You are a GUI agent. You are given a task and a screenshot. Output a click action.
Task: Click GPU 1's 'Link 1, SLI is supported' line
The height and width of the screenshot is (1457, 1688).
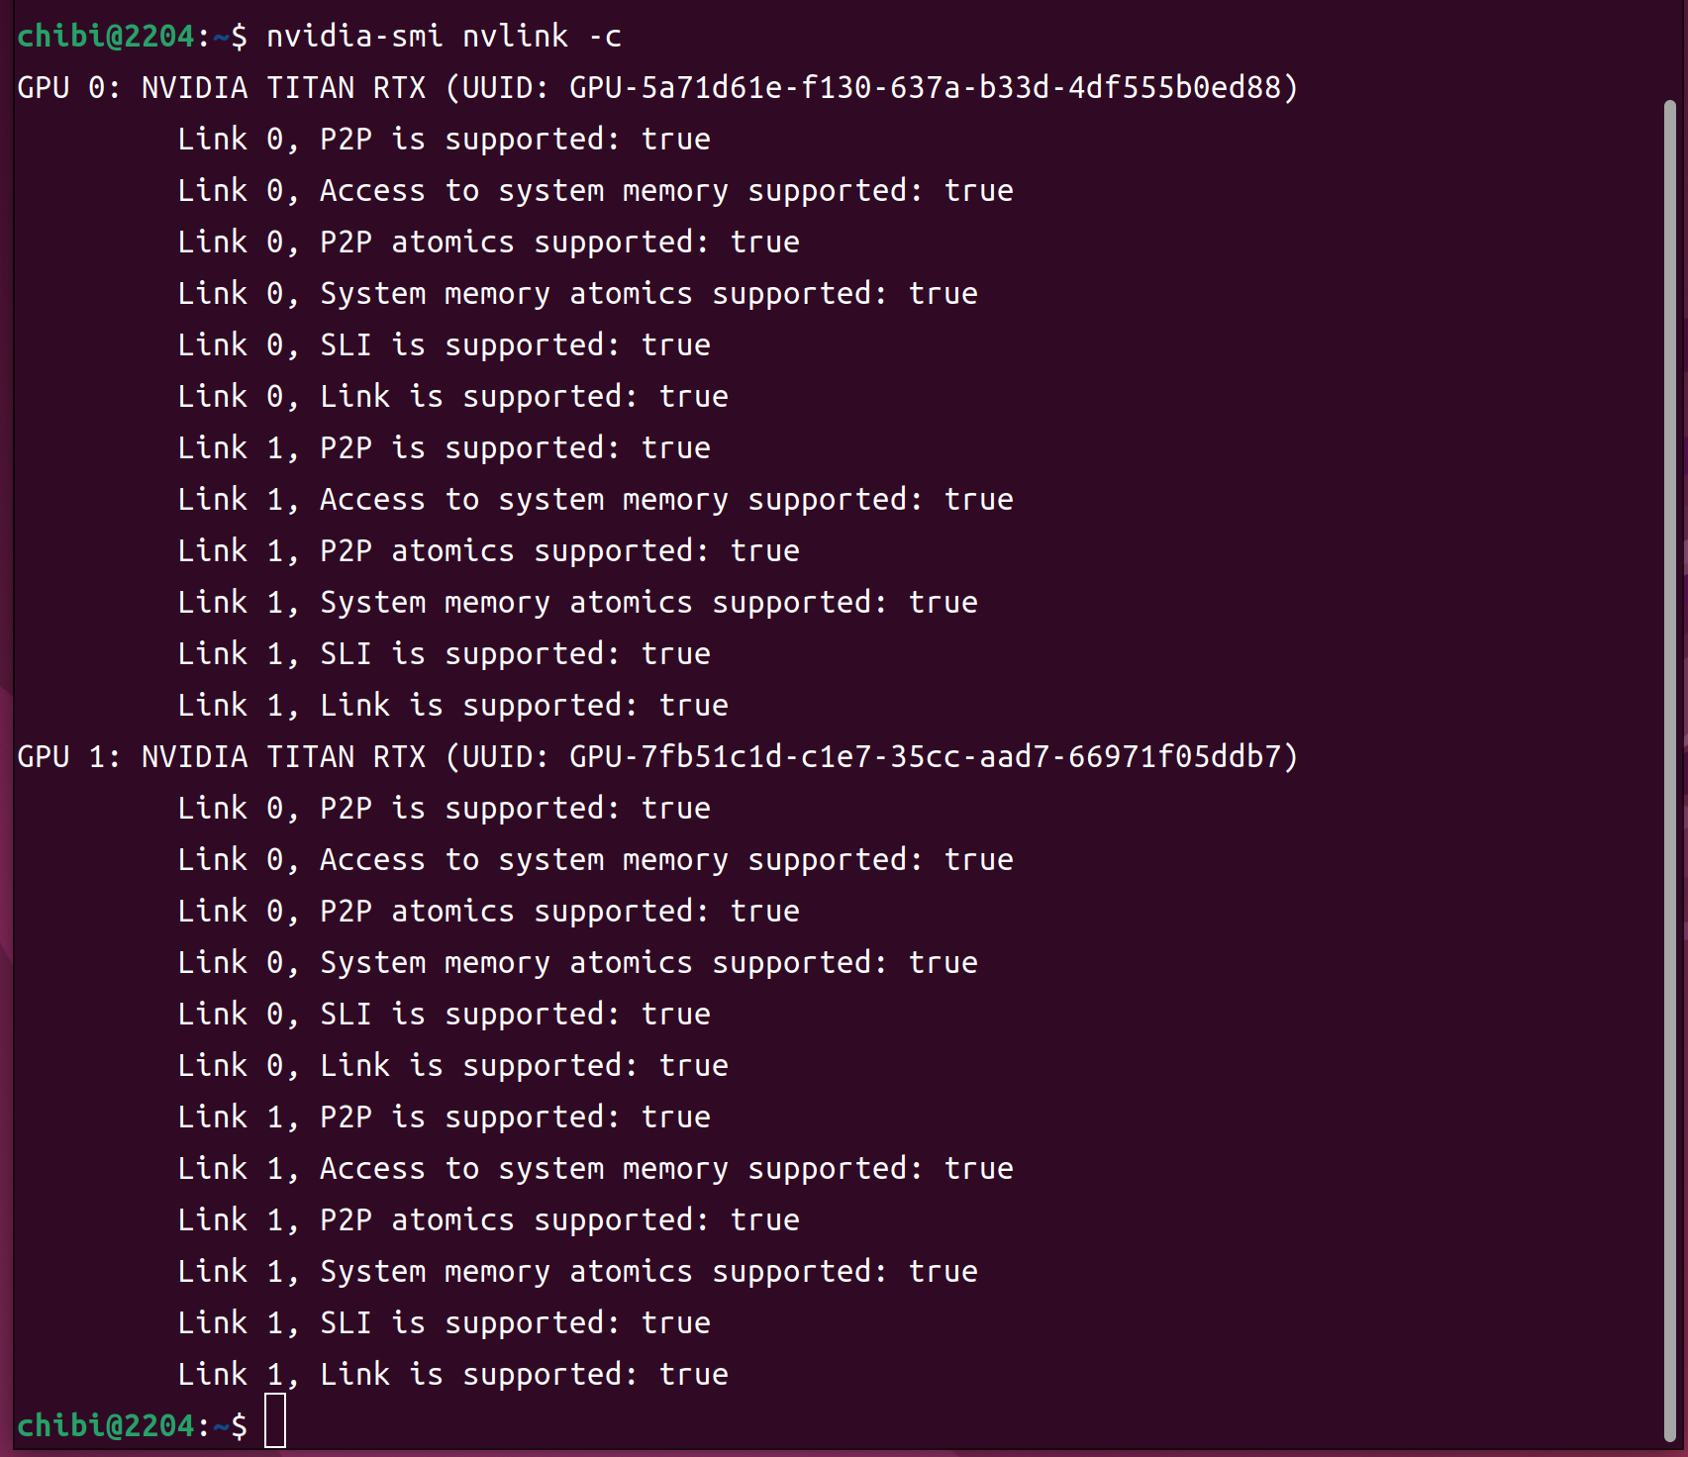point(444,1323)
